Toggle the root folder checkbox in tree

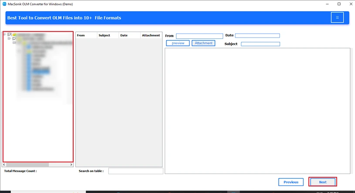10,34
